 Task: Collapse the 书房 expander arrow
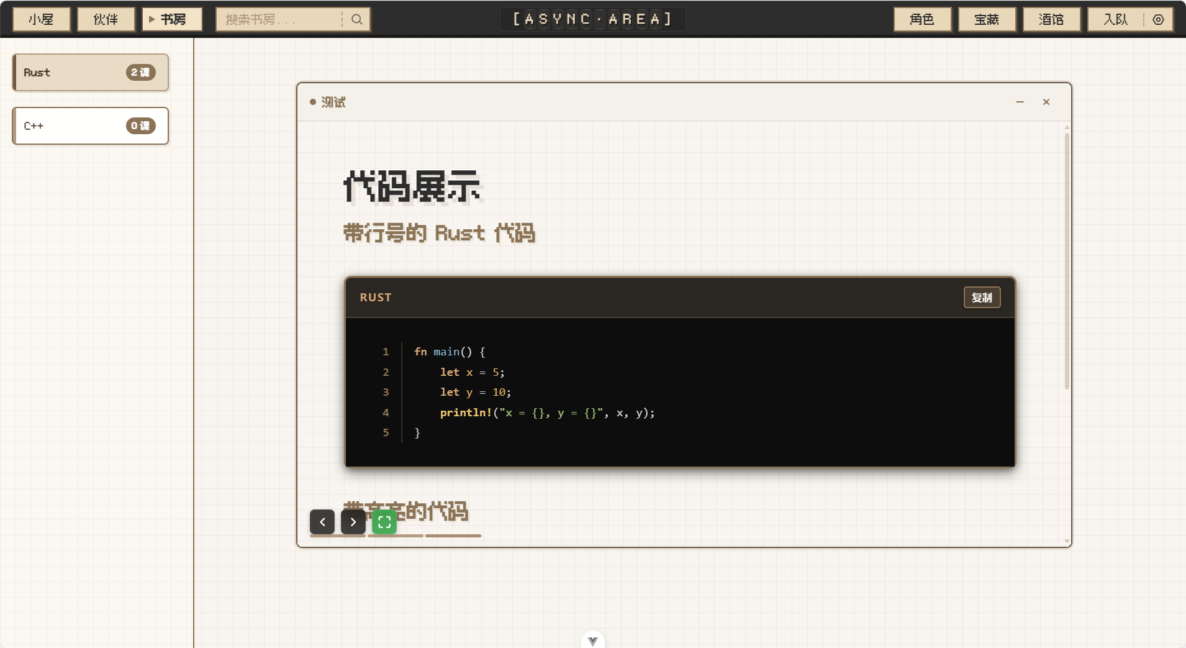151,19
